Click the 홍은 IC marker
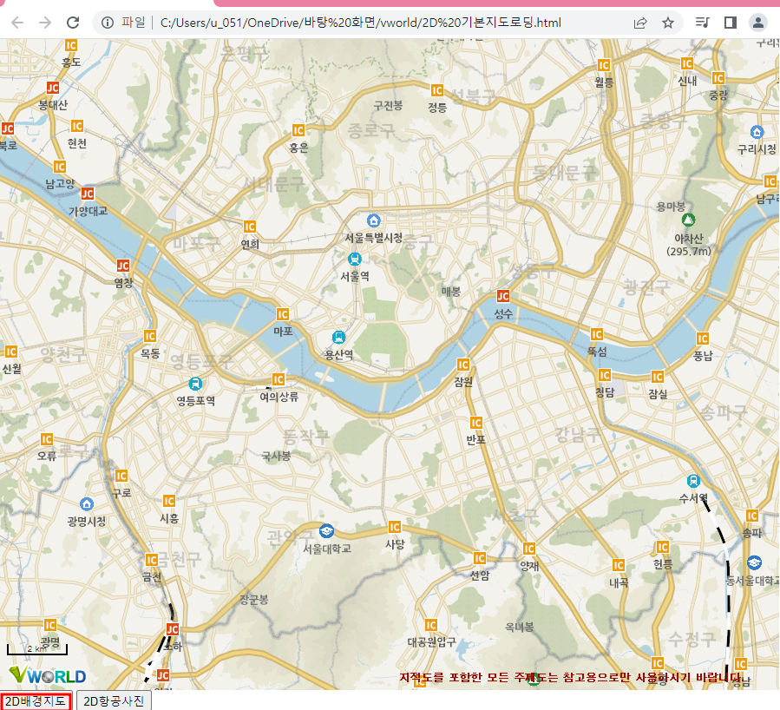 [x=298, y=130]
